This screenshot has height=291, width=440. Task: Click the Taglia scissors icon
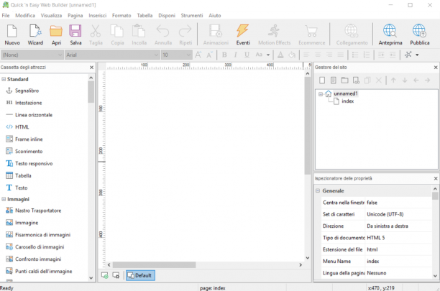tap(96, 34)
